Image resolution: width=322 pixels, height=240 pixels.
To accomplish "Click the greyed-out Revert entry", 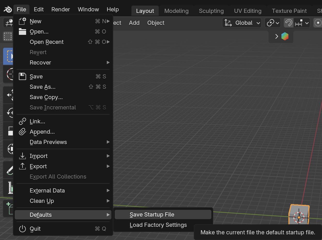I will [63, 52].
